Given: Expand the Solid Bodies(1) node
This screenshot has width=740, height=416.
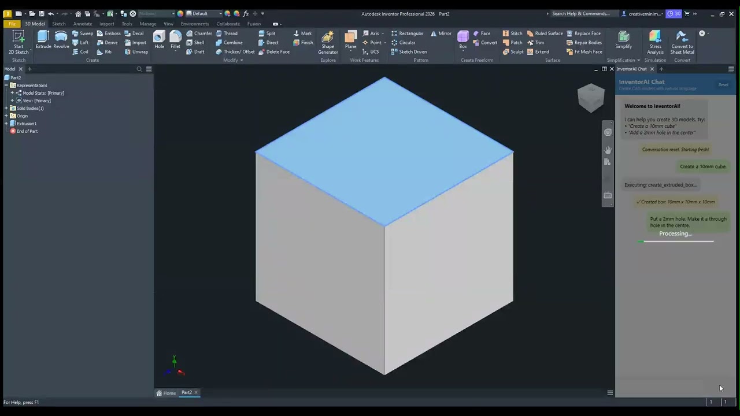Looking at the screenshot, I should tap(6, 109).
